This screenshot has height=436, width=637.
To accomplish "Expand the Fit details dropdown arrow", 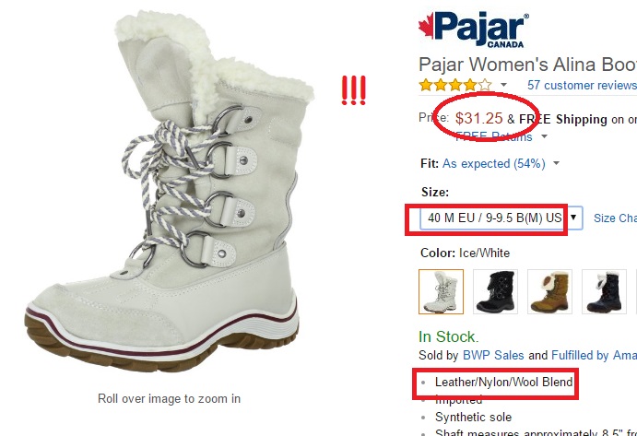I will click(x=556, y=163).
